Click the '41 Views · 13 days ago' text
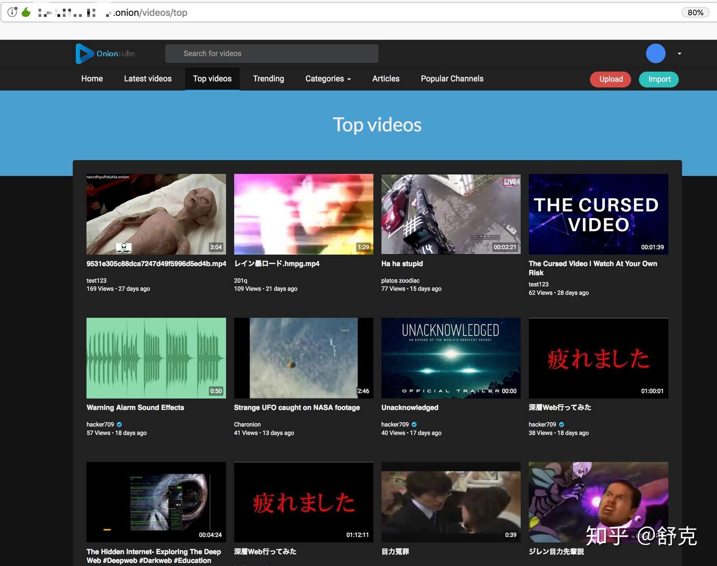 tap(264, 433)
